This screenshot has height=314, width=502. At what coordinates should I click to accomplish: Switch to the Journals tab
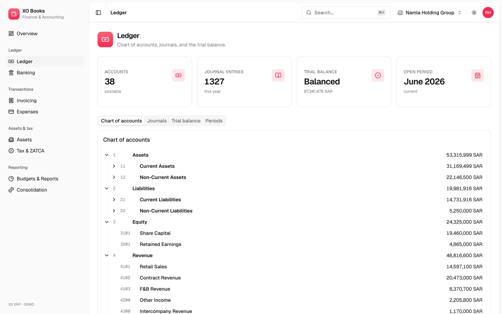157,121
